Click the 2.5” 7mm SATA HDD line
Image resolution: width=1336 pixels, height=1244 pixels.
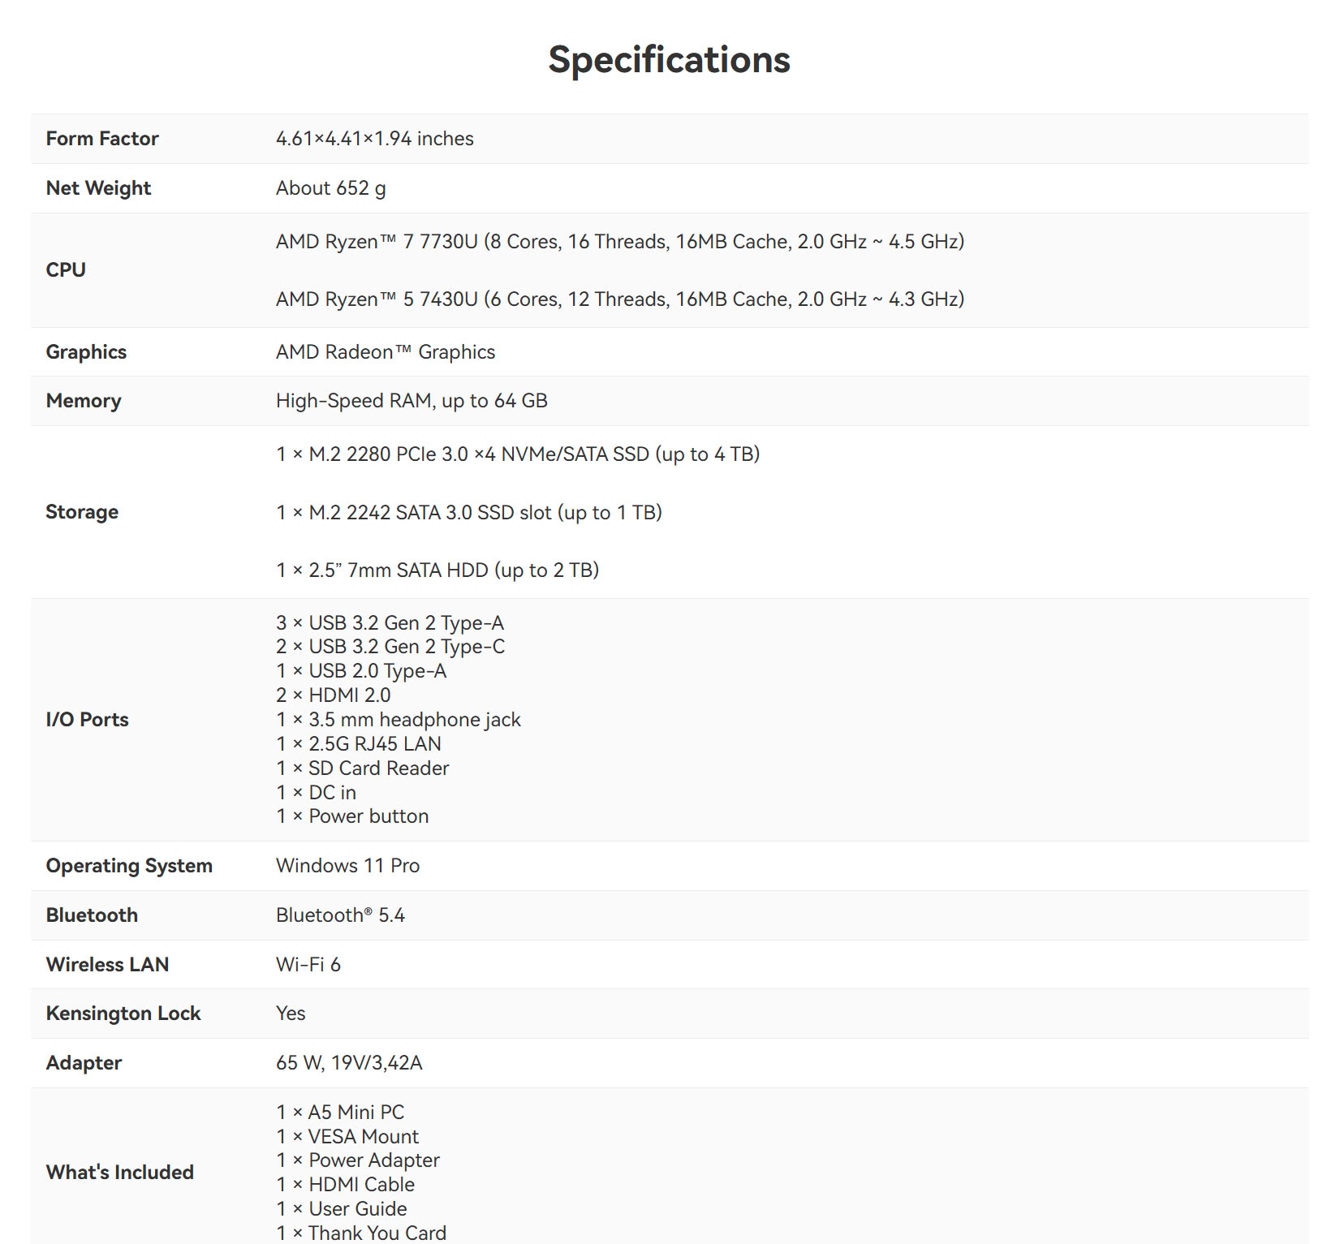(x=437, y=570)
